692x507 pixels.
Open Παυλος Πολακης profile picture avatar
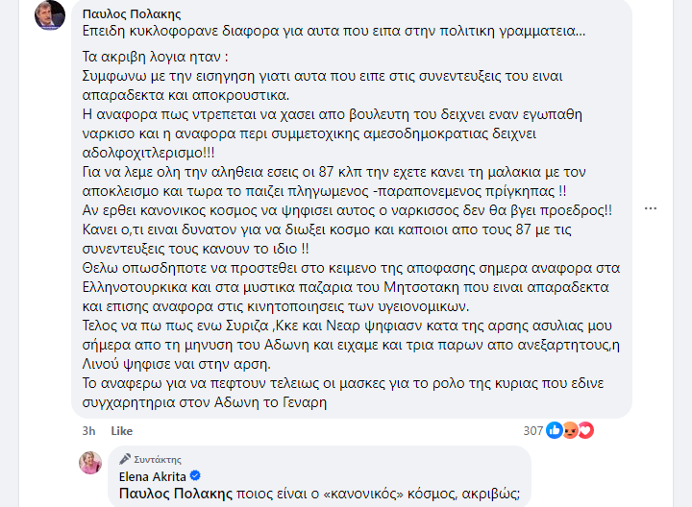[50, 15]
